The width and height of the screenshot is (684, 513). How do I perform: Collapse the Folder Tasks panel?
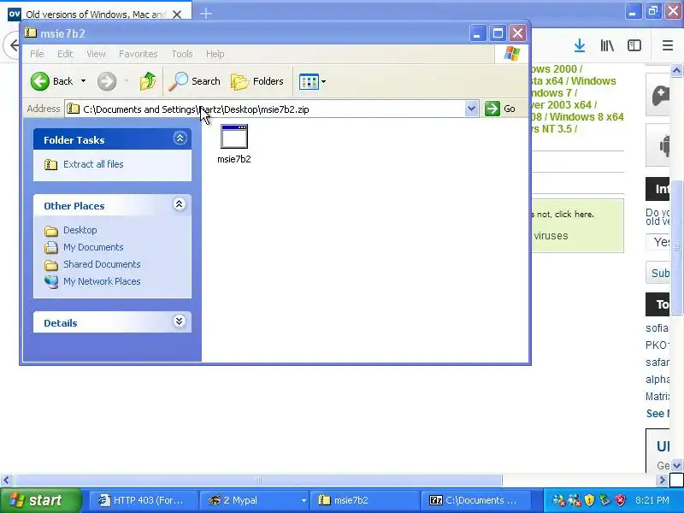(x=180, y=139)
